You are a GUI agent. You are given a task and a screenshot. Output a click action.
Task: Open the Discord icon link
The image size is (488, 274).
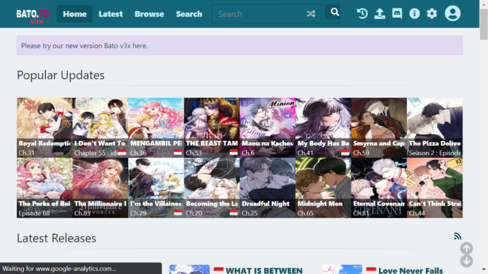coord(397,14)
